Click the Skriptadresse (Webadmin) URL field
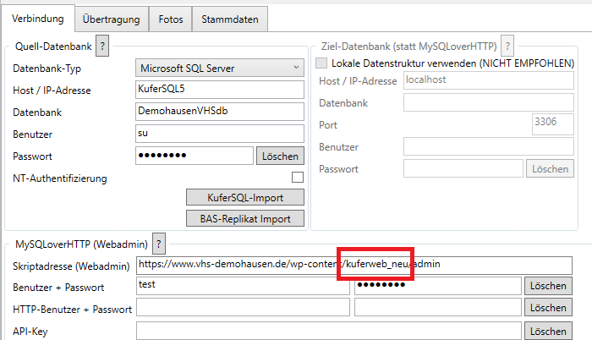The width and height of the screenshot is (592, 340). pos(354,266)
